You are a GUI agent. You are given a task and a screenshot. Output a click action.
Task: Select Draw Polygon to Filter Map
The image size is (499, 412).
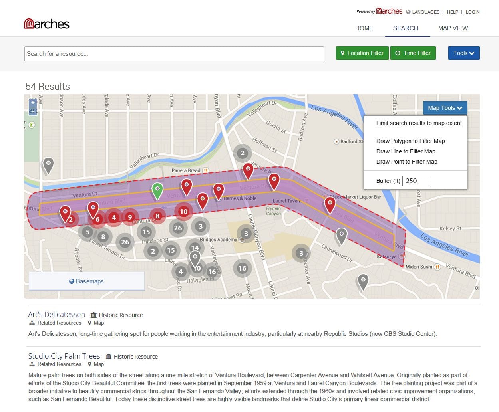(410, 141)
